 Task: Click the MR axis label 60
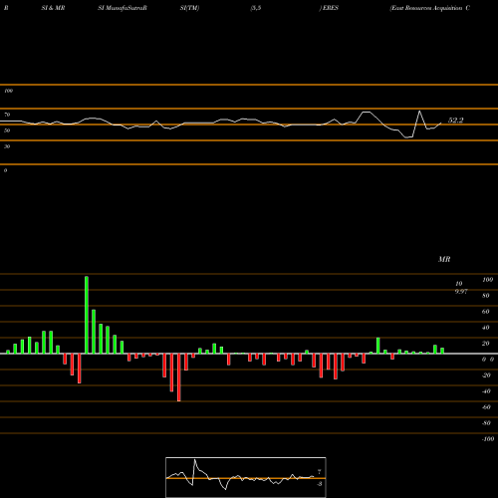pyautogui.click(x=486, y=312)
